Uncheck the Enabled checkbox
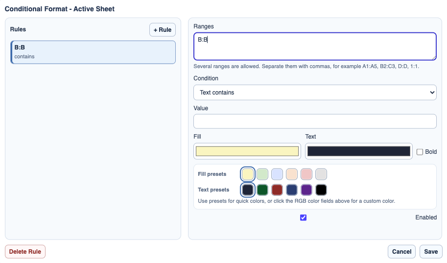447x263 pixels. pos(304,217)
